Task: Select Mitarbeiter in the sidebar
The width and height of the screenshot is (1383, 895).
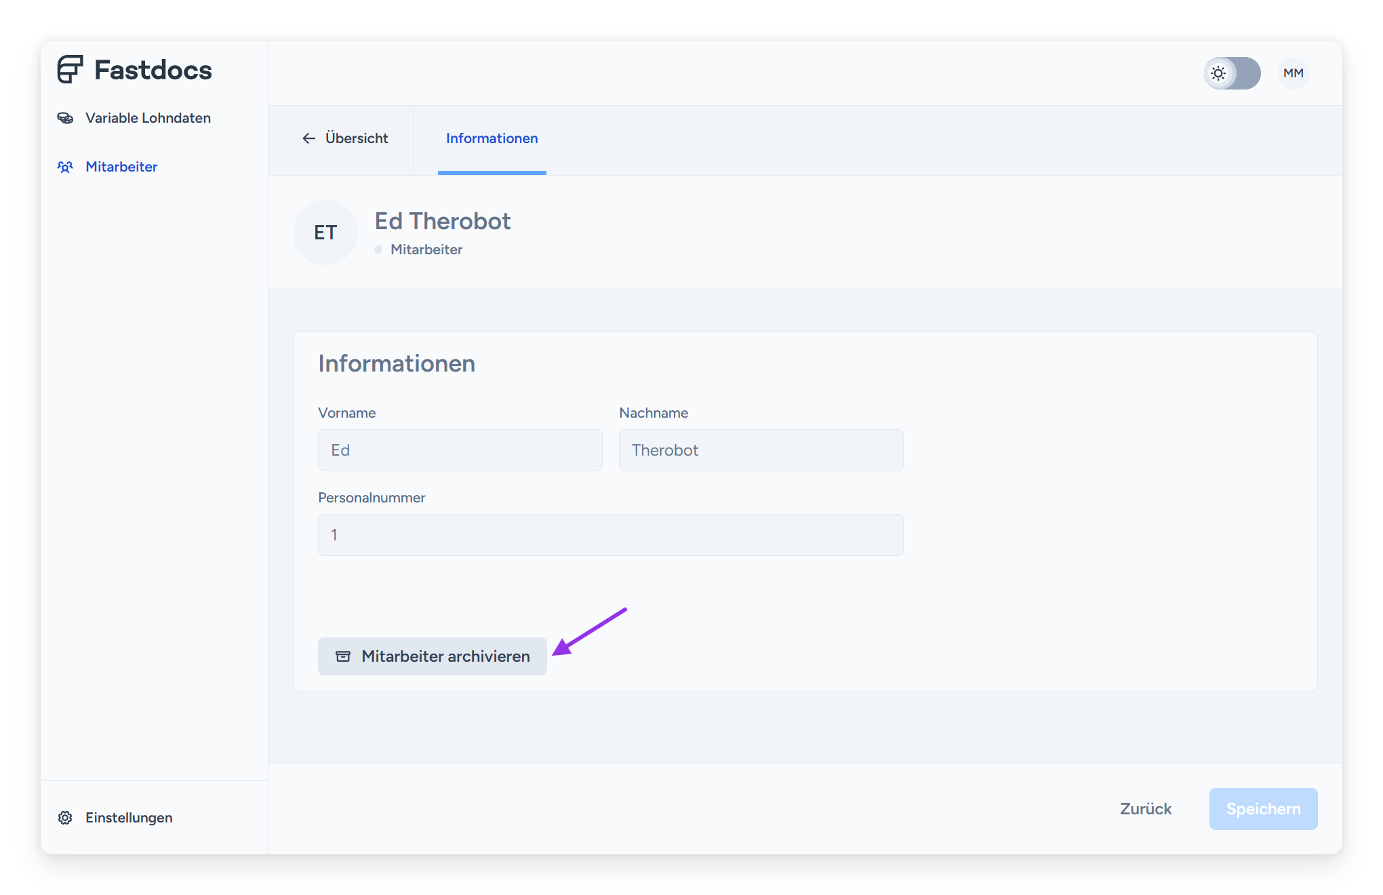Action: click(121, 167)
